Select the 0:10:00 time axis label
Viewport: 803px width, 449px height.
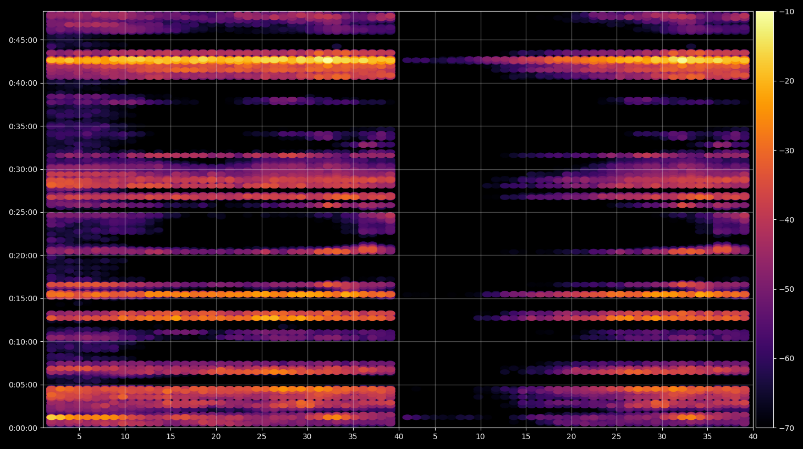(x=23, y=342)
